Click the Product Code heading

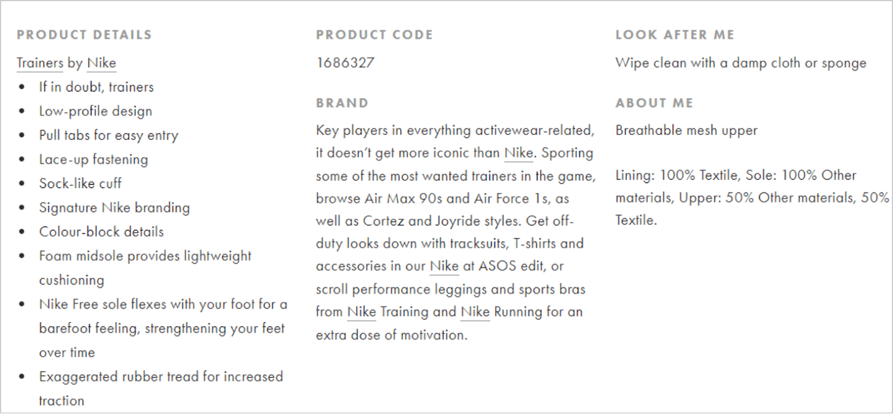coord(375,35)
